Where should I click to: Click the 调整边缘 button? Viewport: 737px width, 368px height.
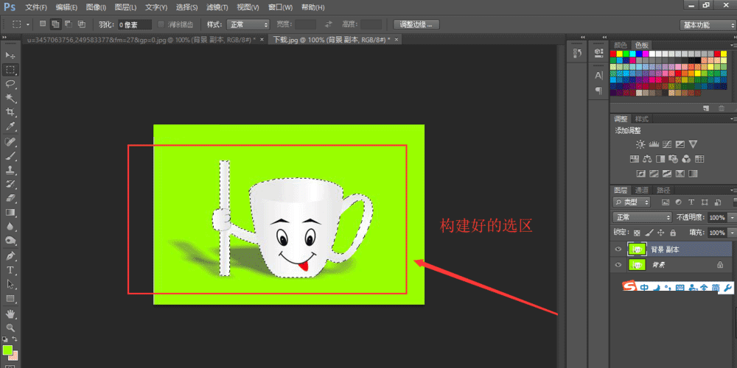(x=416, y=24)
